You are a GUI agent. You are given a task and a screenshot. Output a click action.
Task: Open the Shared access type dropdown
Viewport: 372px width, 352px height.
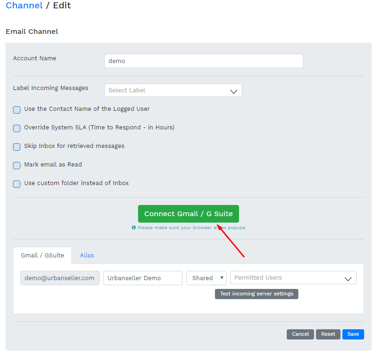[206, 278]
